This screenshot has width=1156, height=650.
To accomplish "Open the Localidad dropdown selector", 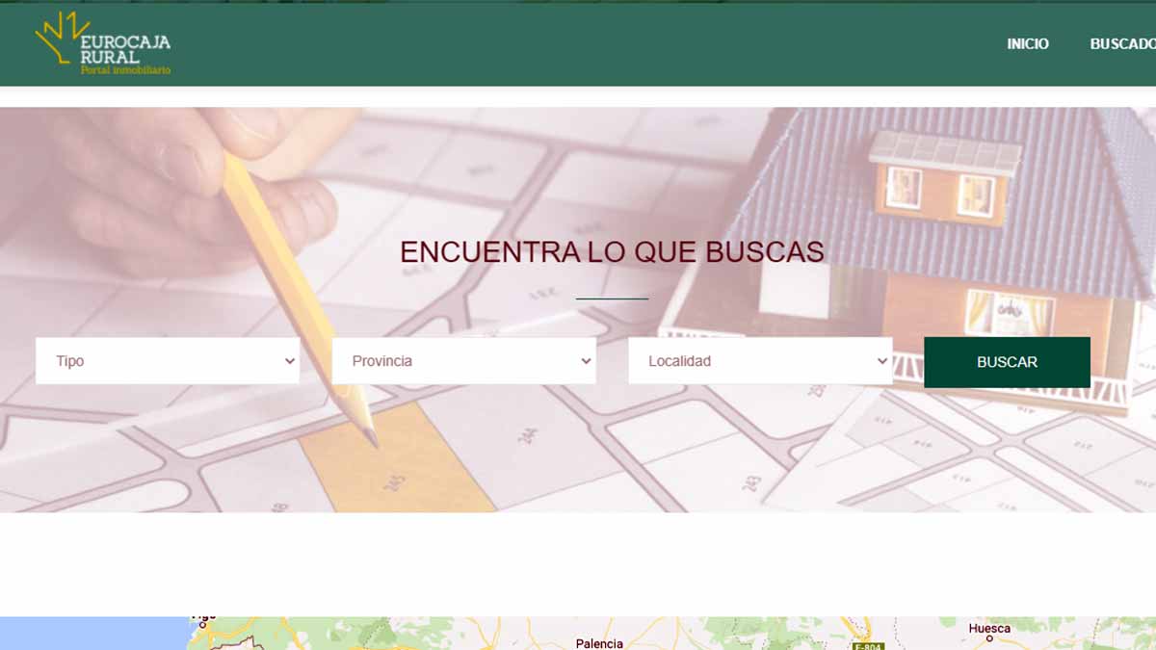I will click(x=759, y=361).
